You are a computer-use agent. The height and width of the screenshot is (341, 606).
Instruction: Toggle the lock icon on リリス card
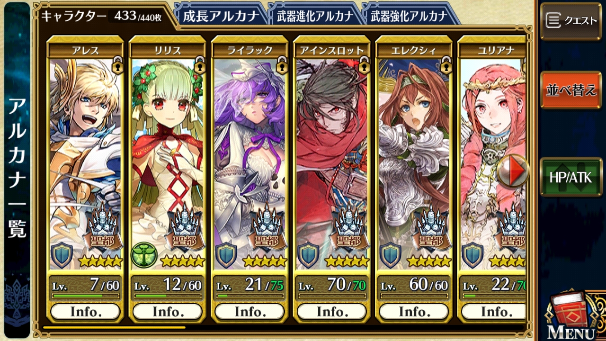click(x=200, y=66)
